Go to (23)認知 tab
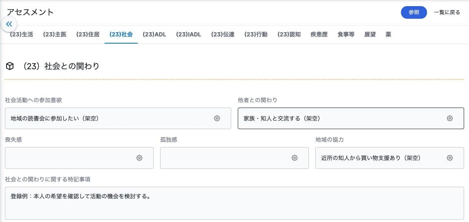The height and width of the screenshot is (222, 469). click(289, 34)
